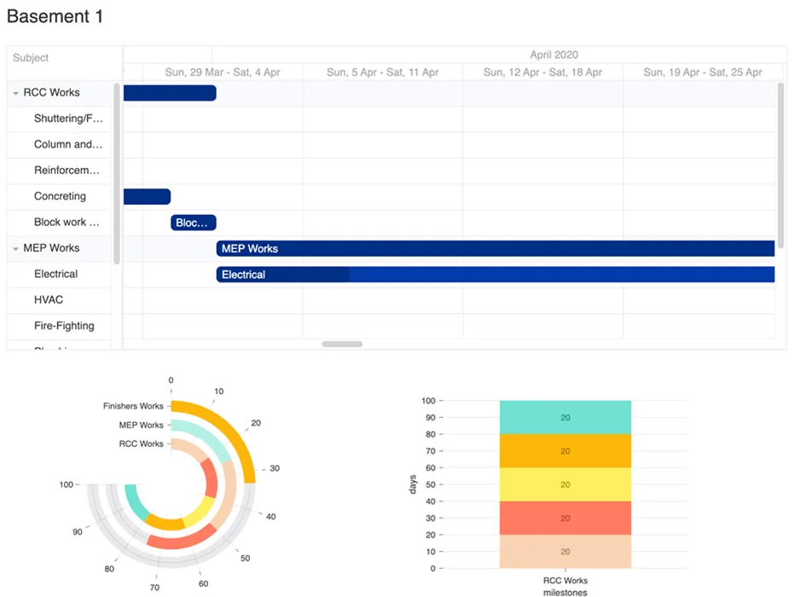Select the teal 20 segment in the stacked bar

[x=566, y=417]
